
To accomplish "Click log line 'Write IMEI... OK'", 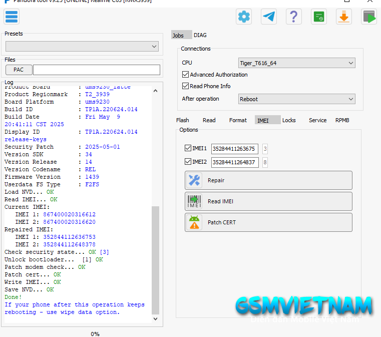I will (33, 282).
